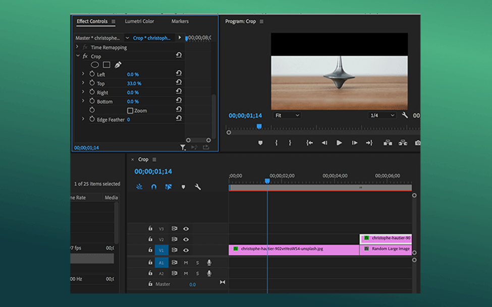492x307 pixels.
Task: Open the Effect Controls panel menu
Action: point(113,22)
